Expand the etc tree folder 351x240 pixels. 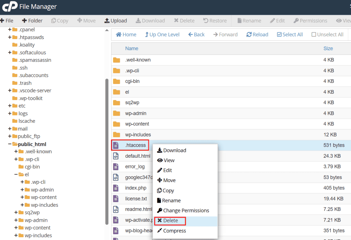tap(10, 106)
